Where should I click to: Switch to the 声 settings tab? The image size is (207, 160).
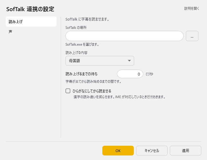(31, 32)
